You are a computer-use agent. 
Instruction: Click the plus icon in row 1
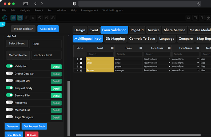pos(81,59)
